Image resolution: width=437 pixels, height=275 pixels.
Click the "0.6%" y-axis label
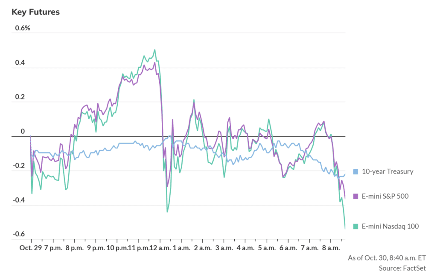pyautogui.click(x=23, y=29)
